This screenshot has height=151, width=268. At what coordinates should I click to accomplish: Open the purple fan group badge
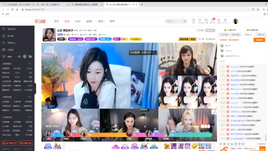pyautogui.click(x=91, y=39)
